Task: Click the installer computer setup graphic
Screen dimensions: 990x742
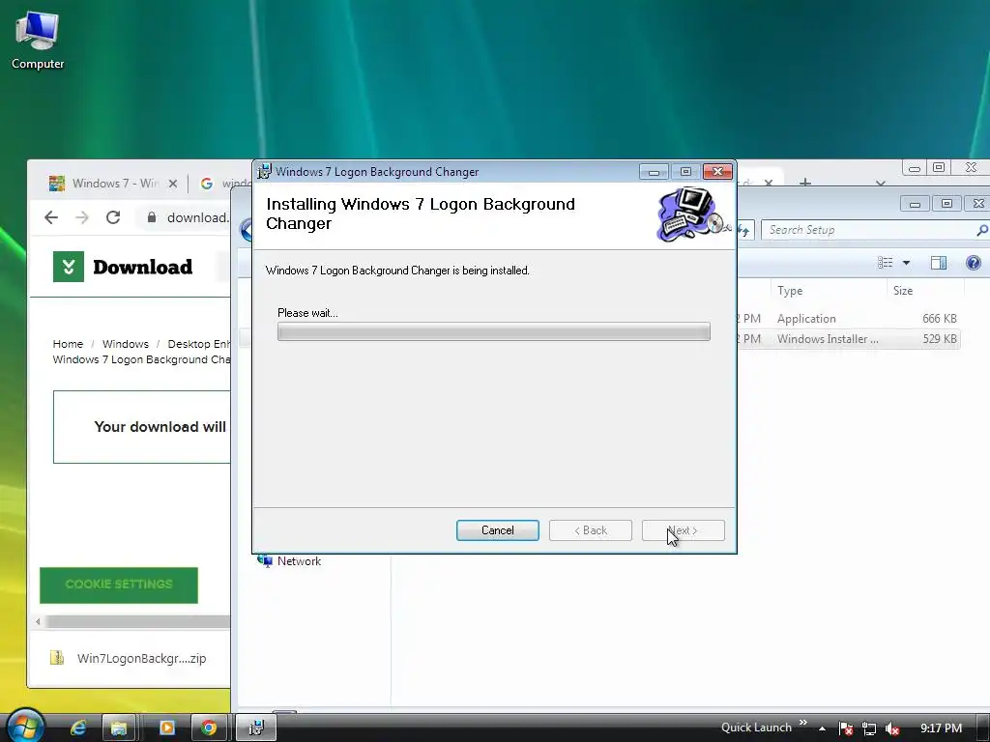Action: pyautogui.click(x=692, y=214)
